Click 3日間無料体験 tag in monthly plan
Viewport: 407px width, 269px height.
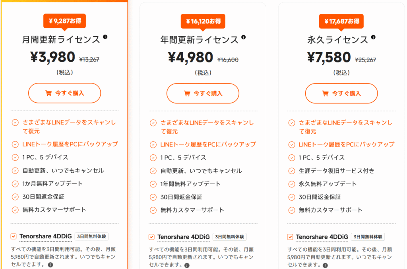(91, 236)
